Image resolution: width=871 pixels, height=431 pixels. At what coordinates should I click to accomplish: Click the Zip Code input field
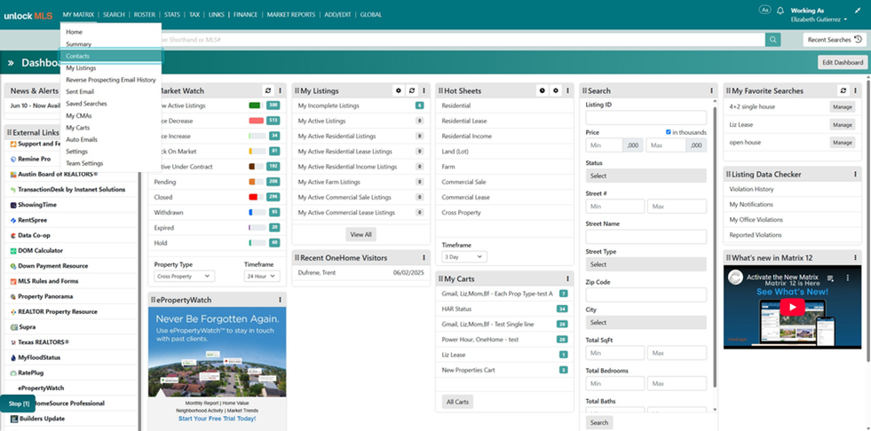[x=646, y=294]
